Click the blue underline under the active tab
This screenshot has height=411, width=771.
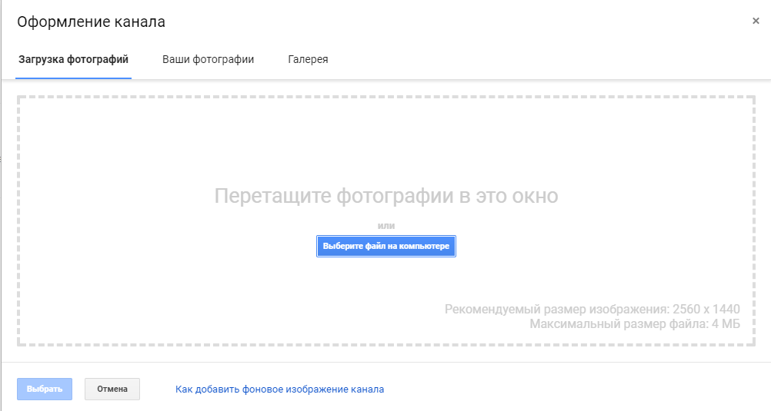[73, 78]
